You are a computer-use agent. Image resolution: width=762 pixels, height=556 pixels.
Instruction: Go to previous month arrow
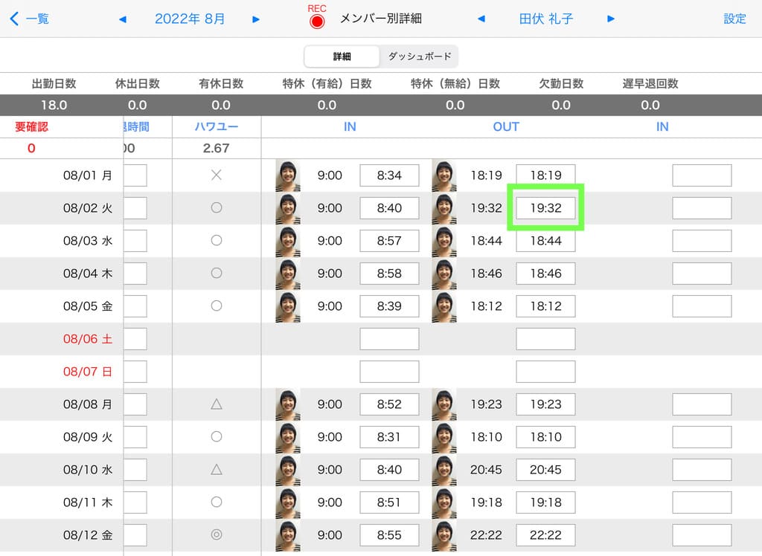click(123, 19)
